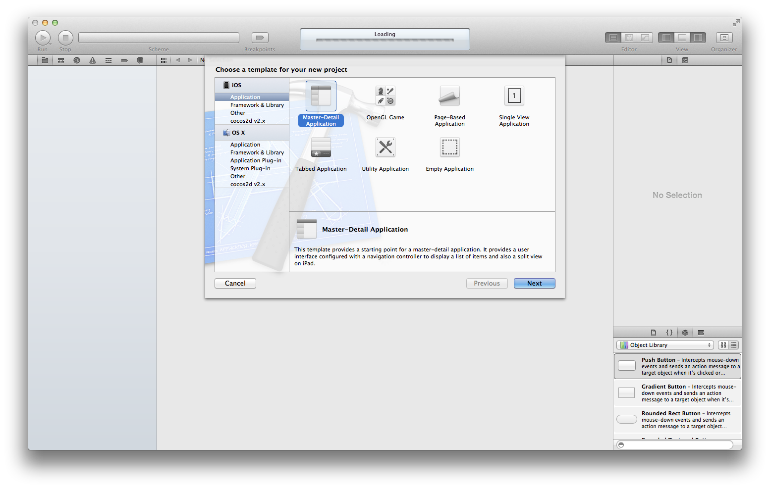Switch library to list view

click(x=734, y=345)
